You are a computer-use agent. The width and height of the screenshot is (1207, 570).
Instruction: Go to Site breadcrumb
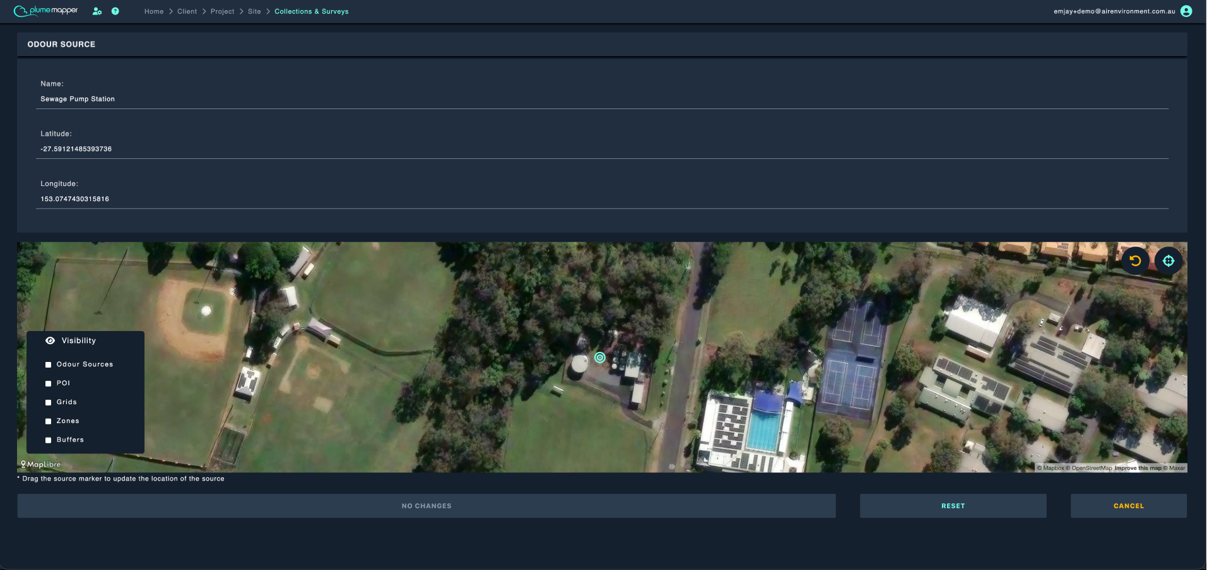coord(254,11)
